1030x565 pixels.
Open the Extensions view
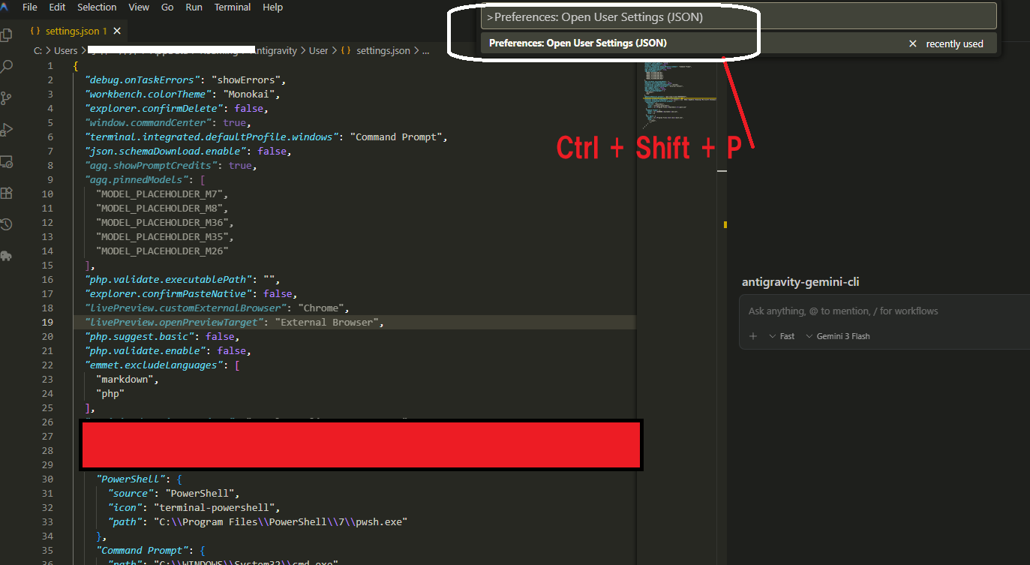7,193
